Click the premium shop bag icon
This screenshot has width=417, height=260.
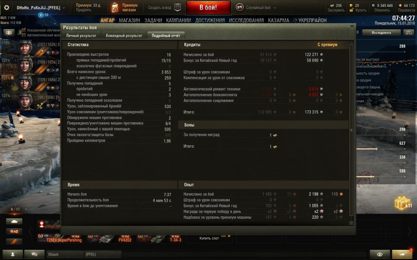point(115,8)
